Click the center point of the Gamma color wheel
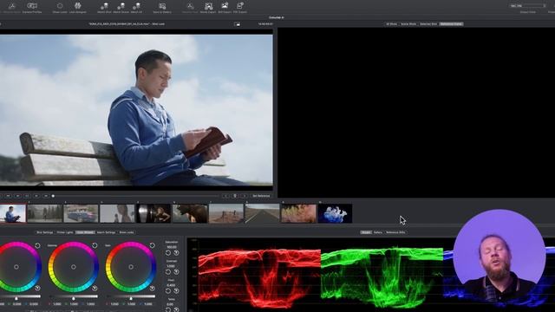This screenshot has width=555, height=312. [74, 267]
